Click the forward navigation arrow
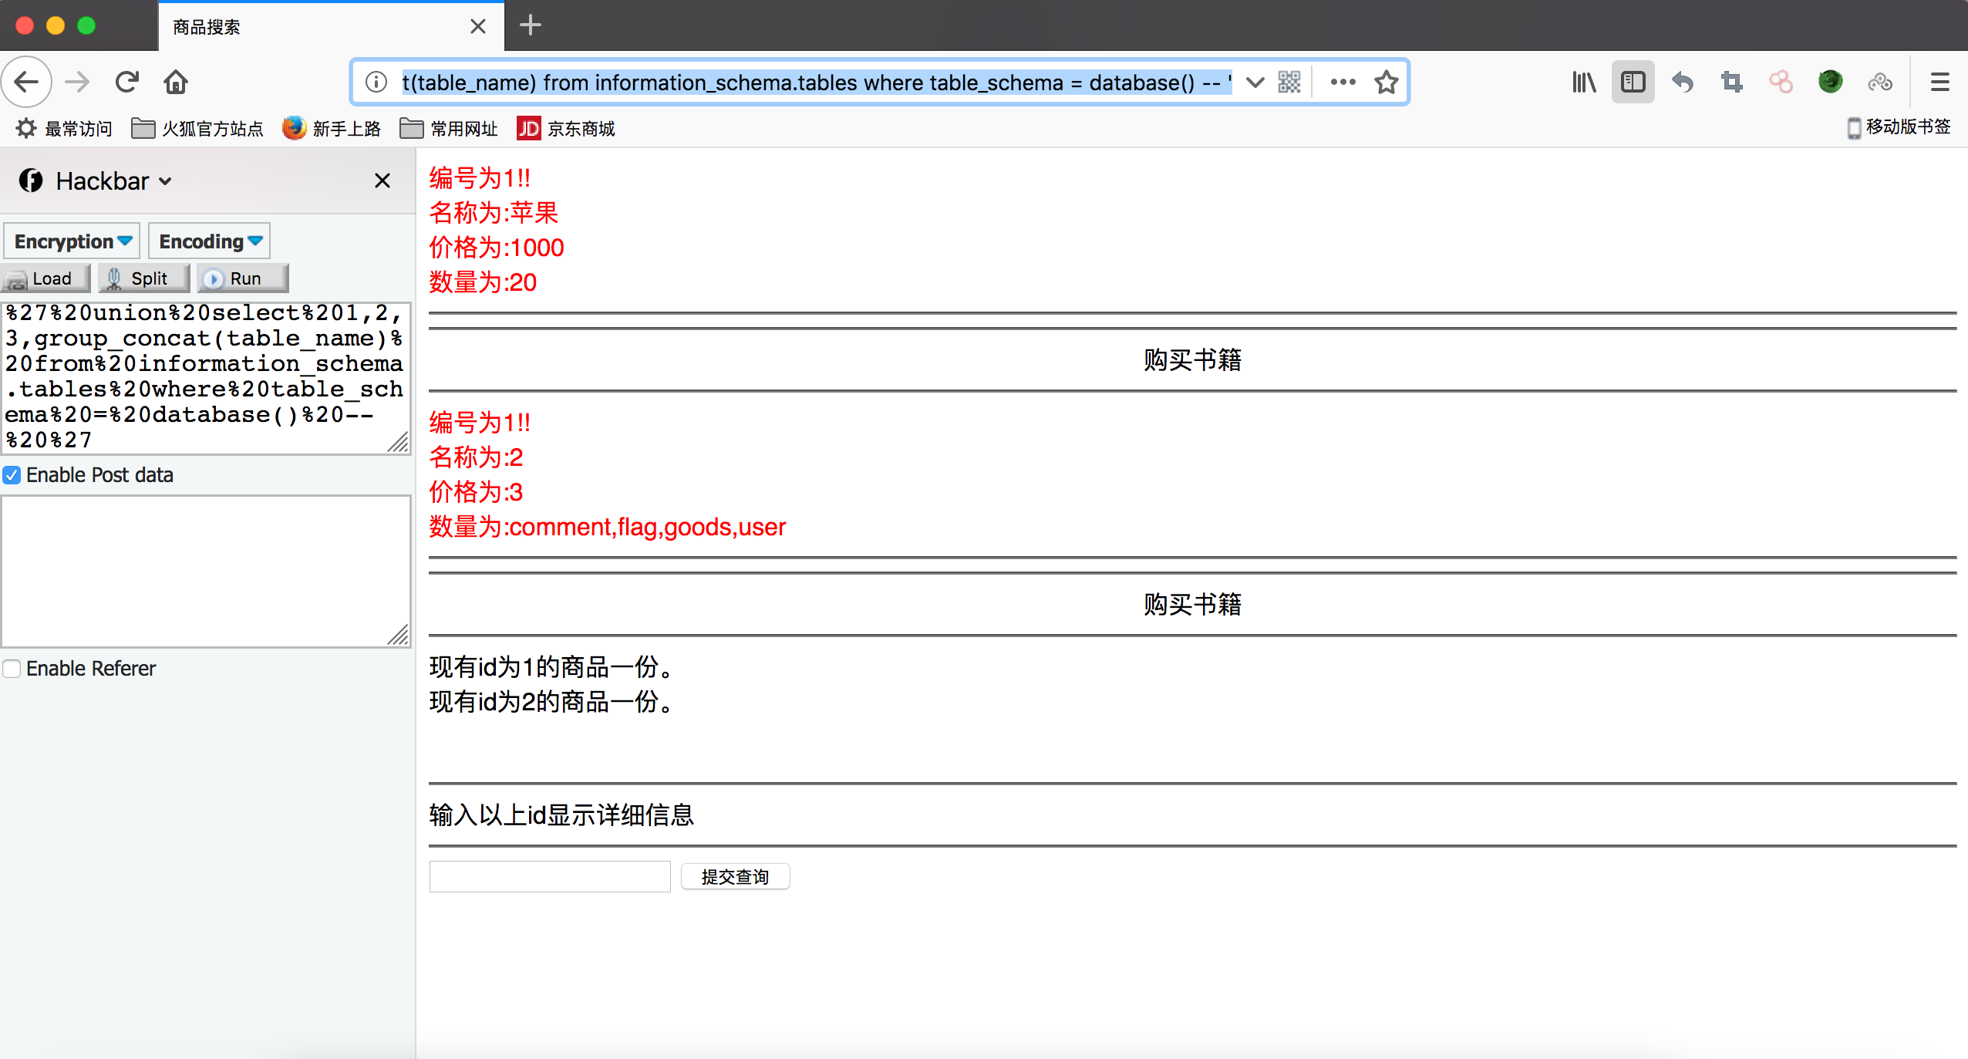The height and width of the screenshot is (1059, 1968). (x=77, y=82)
